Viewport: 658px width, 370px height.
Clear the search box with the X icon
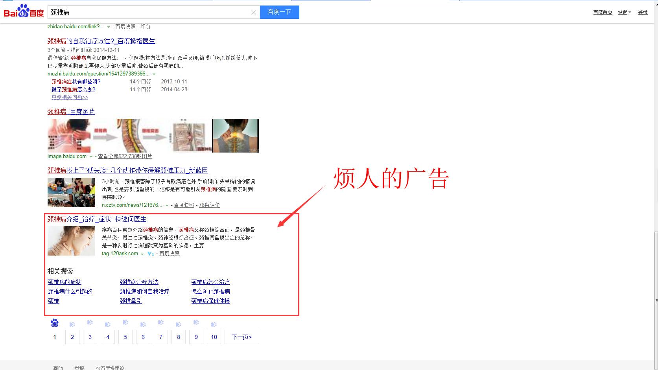(x=254, y=12)
